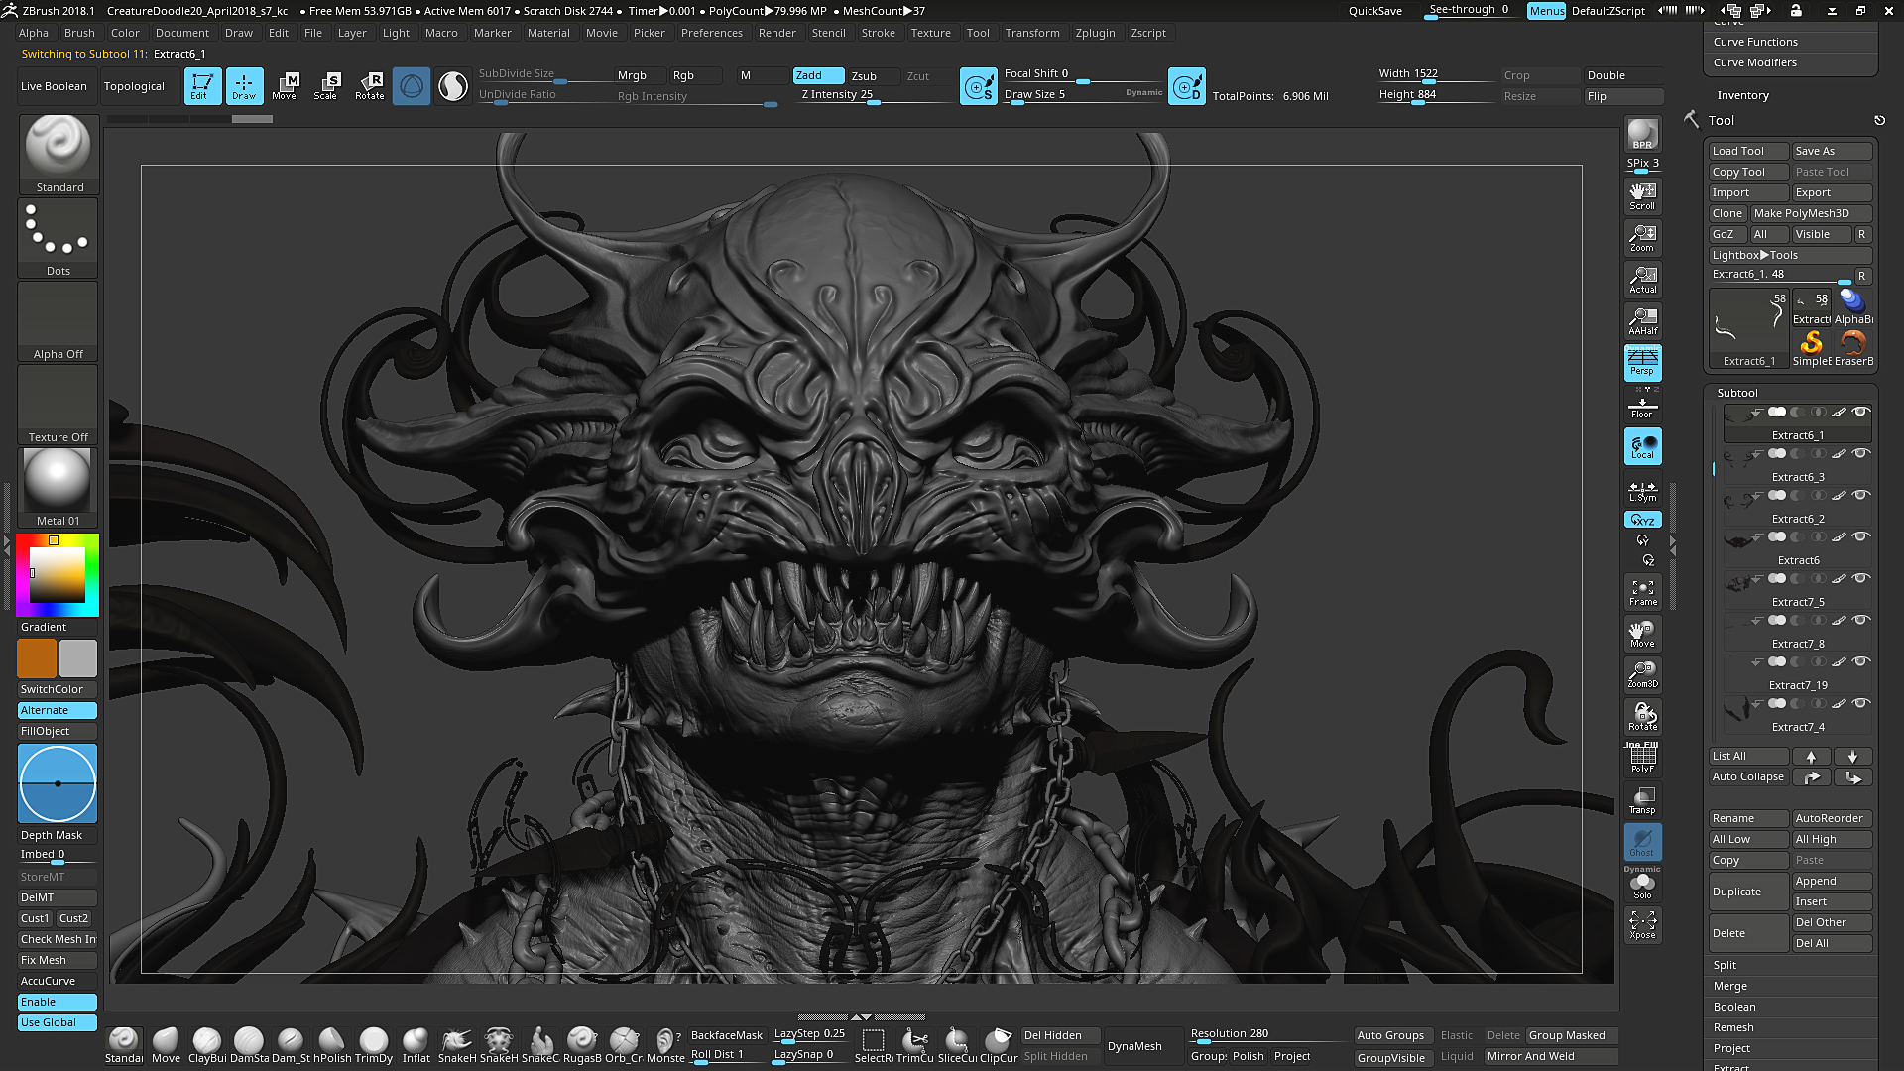Toggle Ghost transparency mode
1904x1071 pixels.
click(x=1642, y=841)
